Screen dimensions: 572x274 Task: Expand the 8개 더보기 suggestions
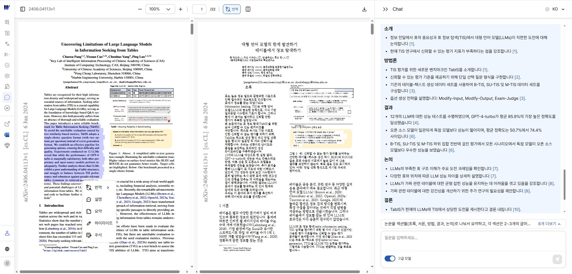pyautogui.click(x=547, y=224)
